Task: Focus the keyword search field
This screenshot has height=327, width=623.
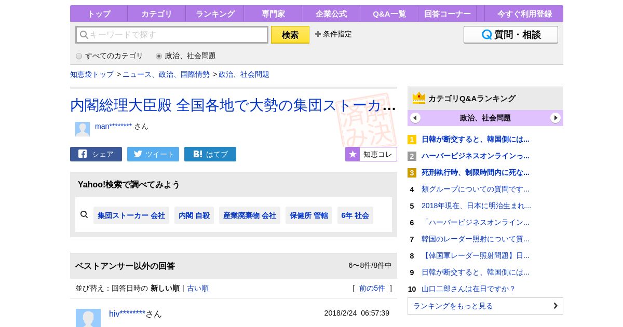Action: tap(172, 35)
